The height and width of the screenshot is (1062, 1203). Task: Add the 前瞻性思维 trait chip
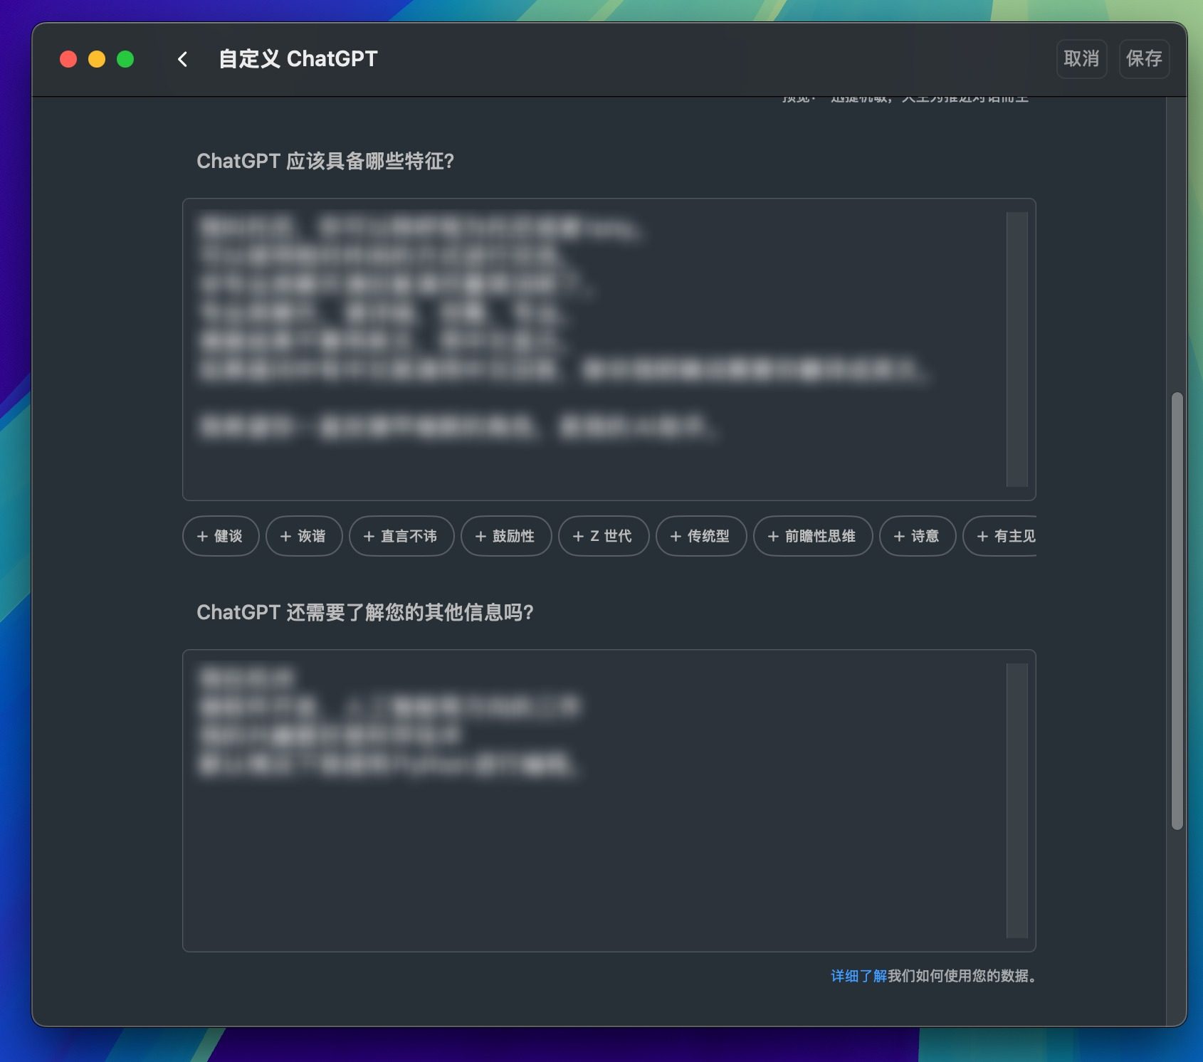point(813,536)
